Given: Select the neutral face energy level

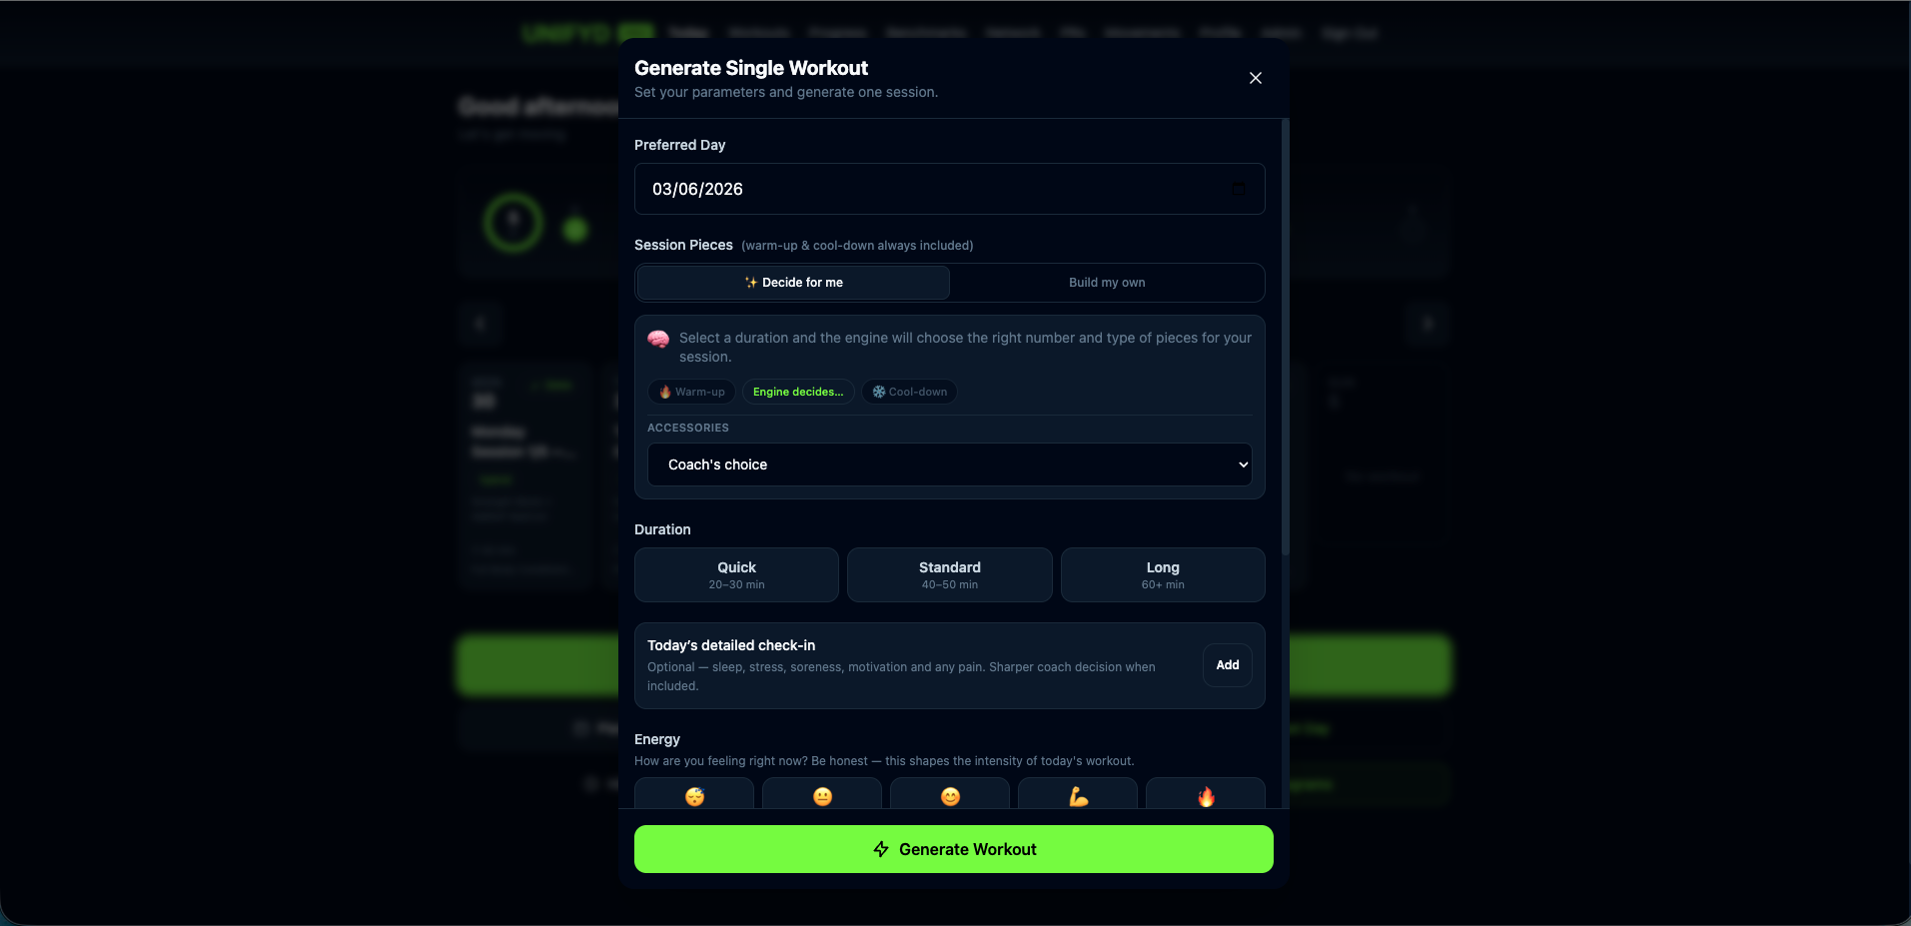Looking at the screenshot, I should click(x=822, y=795).
